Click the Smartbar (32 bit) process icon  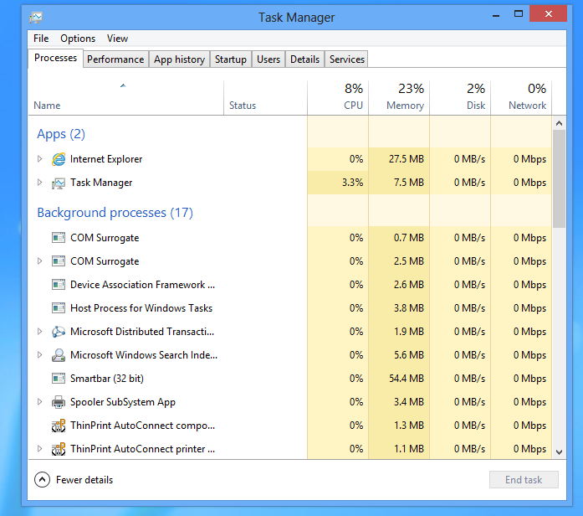coord(59,379)
